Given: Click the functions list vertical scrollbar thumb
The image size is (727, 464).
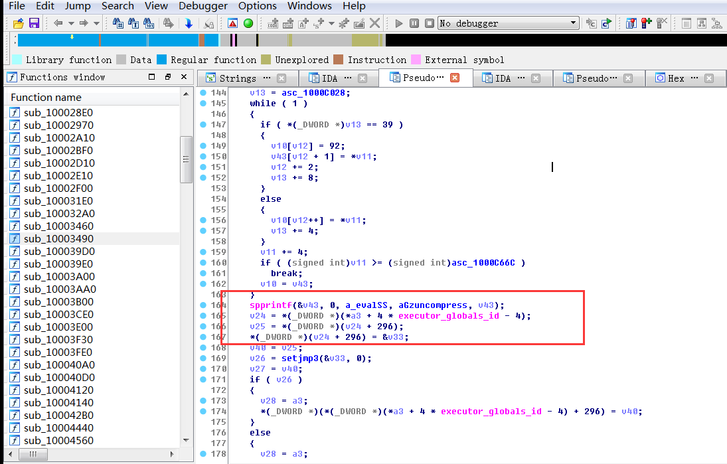Looking at the screenshot, I should click(186, 159).
